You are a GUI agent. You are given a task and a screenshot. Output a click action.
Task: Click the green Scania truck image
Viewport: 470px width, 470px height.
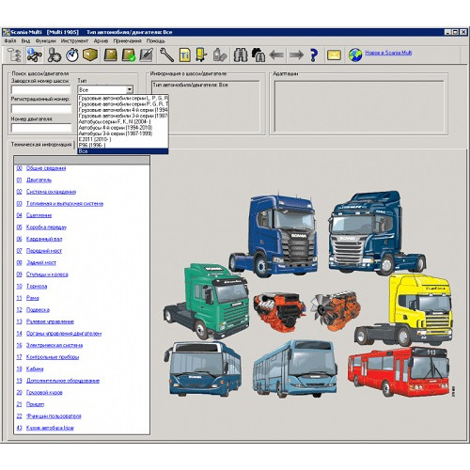coord(207,301)
